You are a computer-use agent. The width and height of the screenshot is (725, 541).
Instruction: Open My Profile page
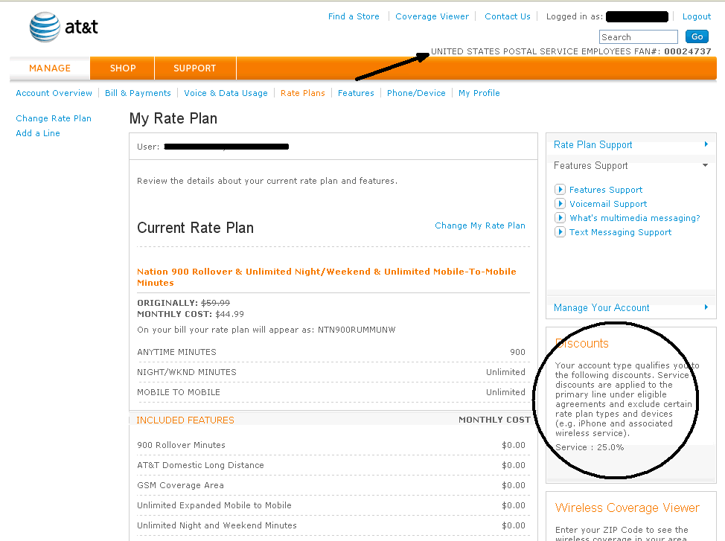coord(479,93)
